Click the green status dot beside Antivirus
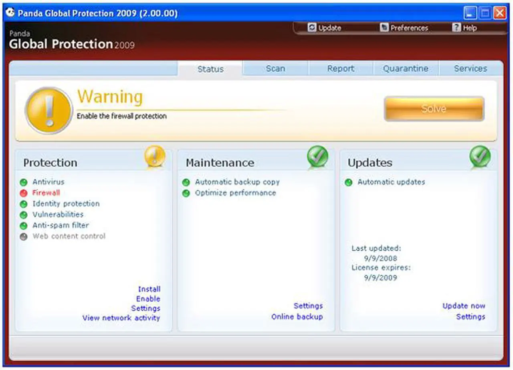513x370 pixels. [24, 182]
